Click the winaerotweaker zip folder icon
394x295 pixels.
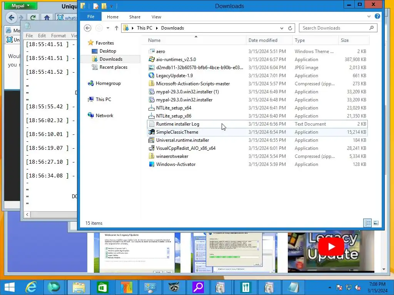[152, 156]
